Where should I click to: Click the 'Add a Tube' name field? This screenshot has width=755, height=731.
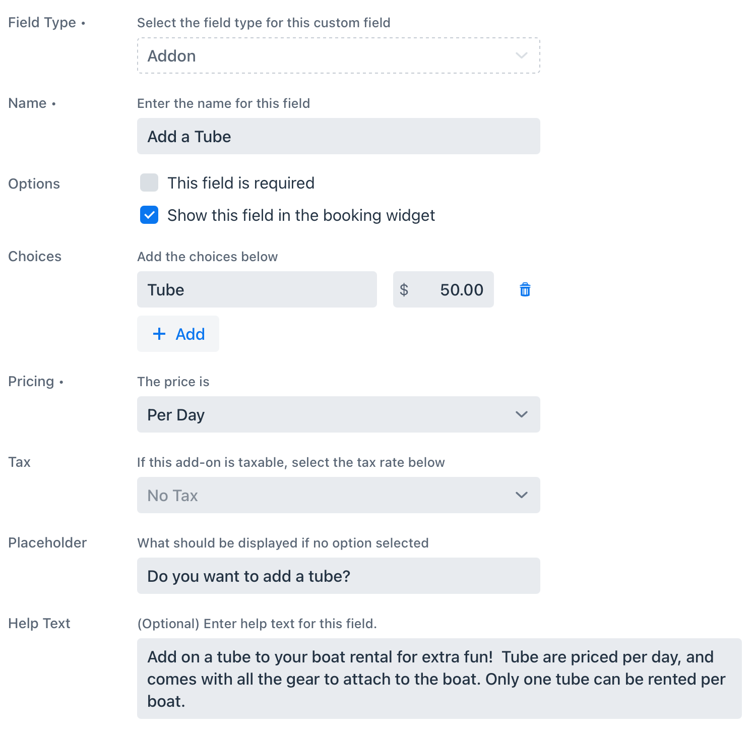coord(339,136)
